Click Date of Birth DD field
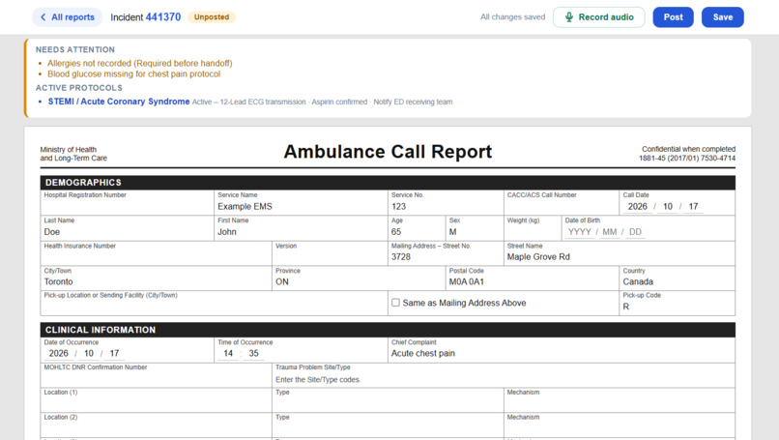 pos(635,232)
